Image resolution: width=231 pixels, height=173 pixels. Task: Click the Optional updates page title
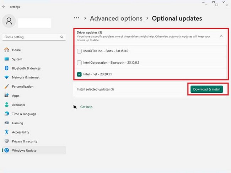177,18
